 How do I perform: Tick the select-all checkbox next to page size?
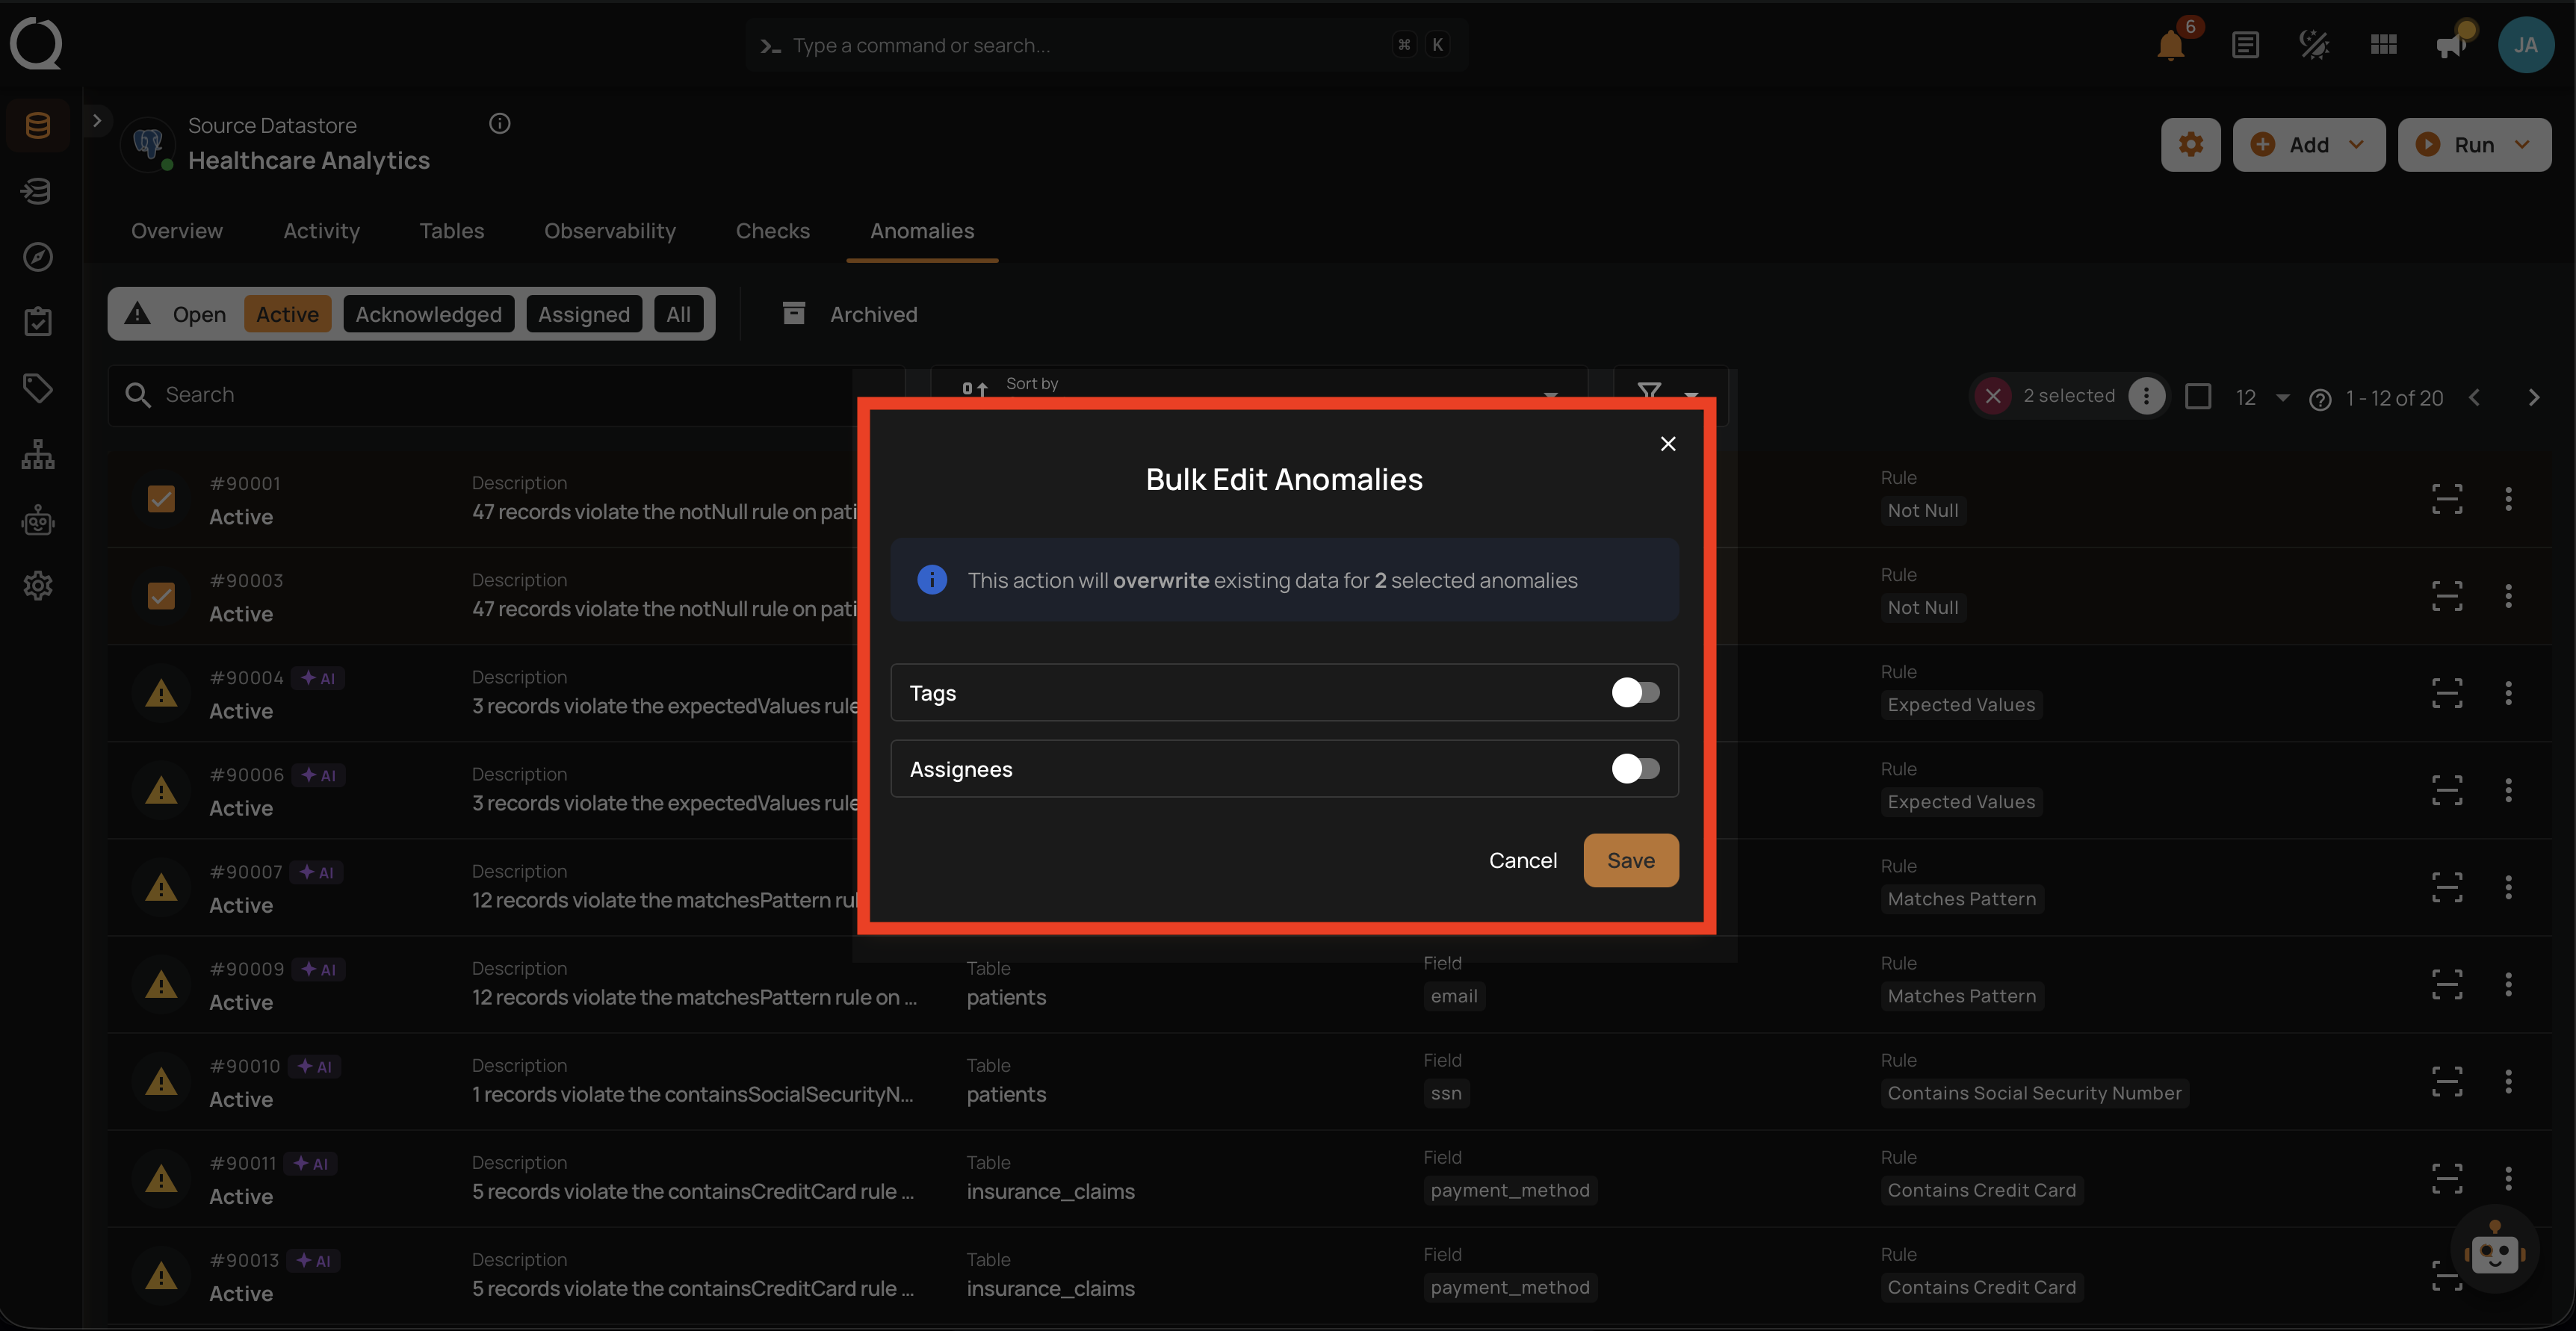click(x=2197, y=396)
